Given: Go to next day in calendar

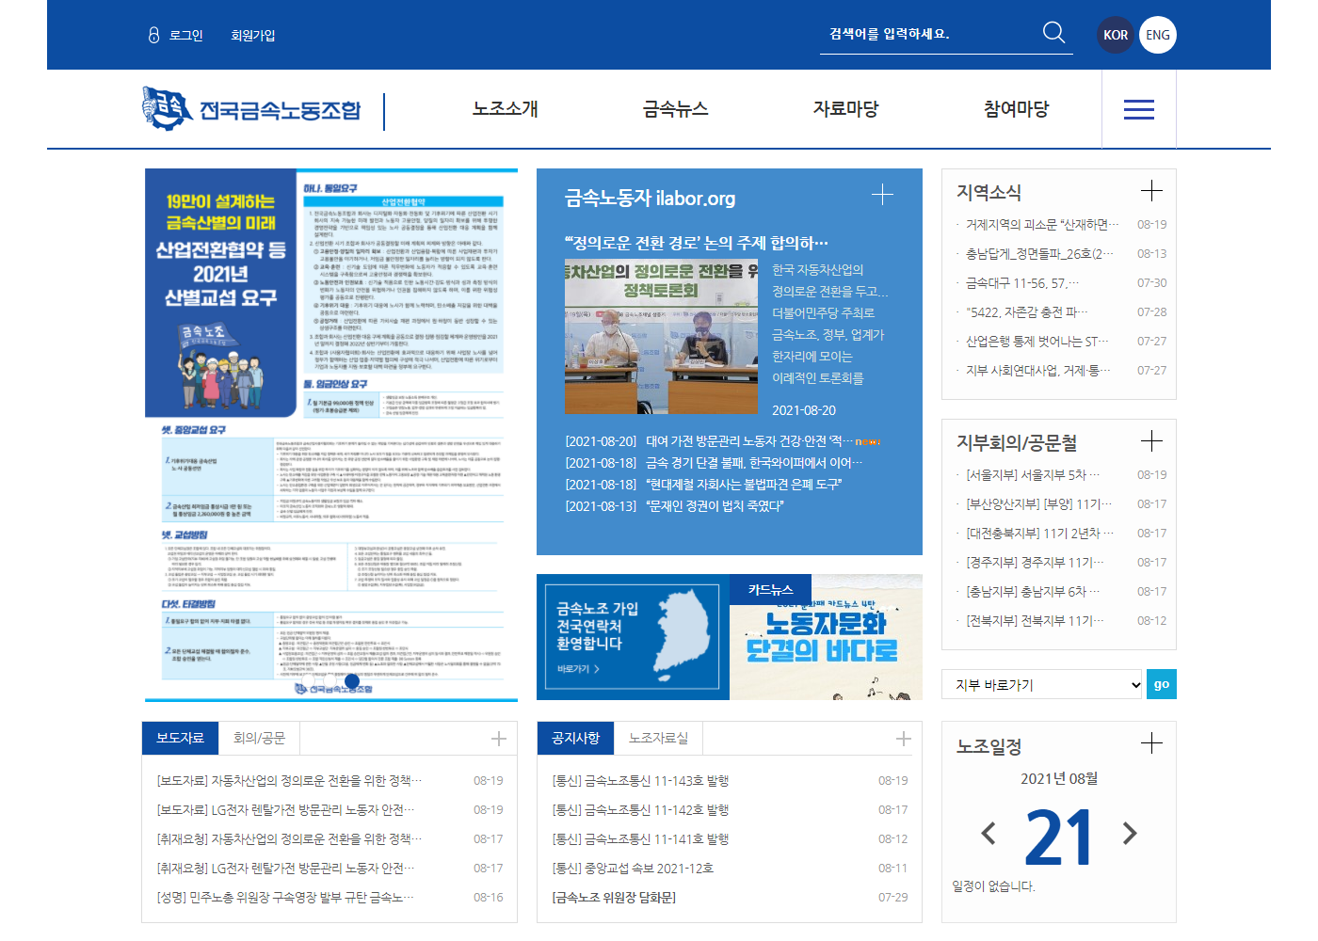Looking at the screenshot, I should 1130,833.
